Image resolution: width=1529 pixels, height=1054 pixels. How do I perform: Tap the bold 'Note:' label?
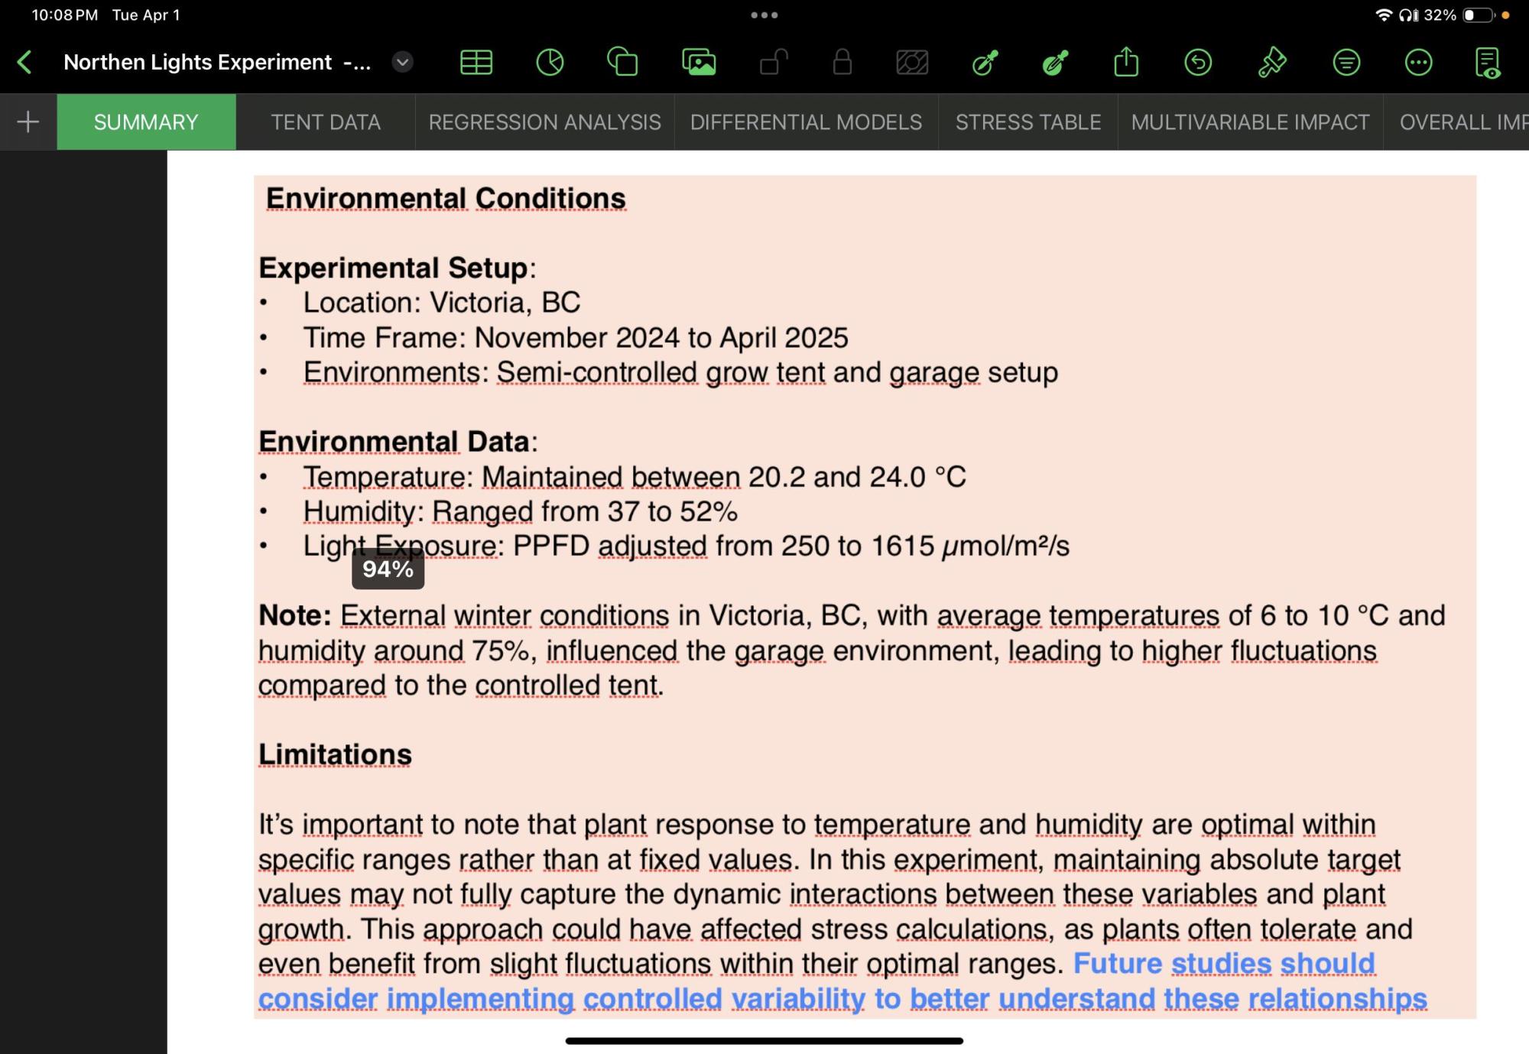tap(294, 615)
